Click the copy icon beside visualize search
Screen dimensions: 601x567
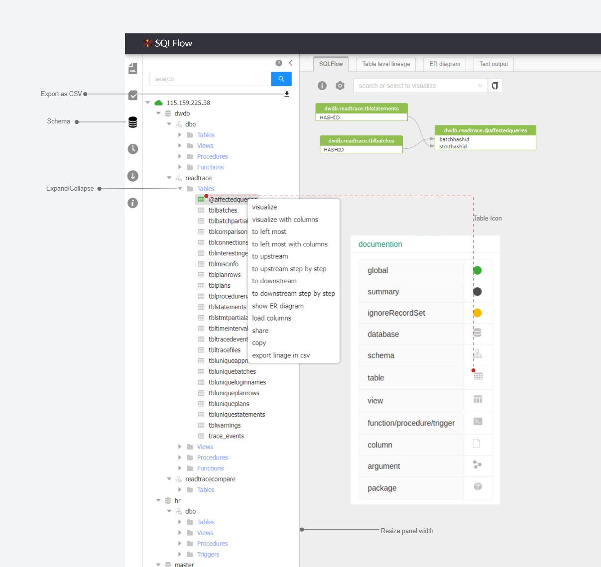click(495, 86)
